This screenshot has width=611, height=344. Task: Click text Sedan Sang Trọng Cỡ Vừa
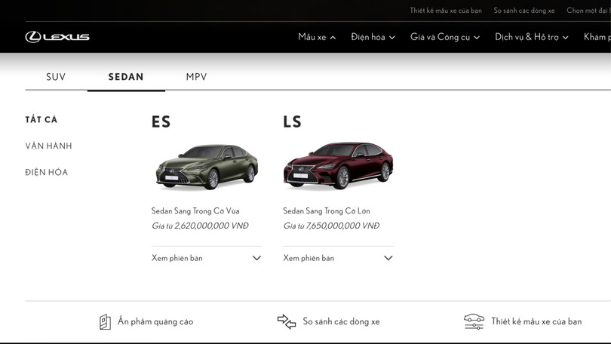point(195,211)
